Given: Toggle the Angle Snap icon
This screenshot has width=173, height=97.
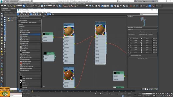Looking at the screenshot, I should tap(66, 6).
